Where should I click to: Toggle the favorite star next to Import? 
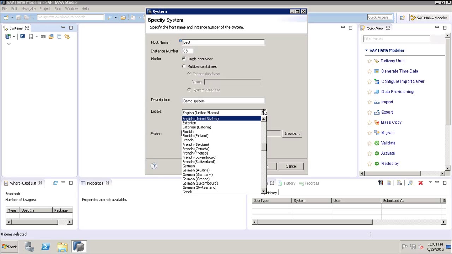click(369, 102)
